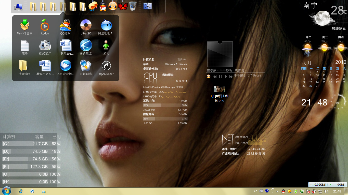Open the Action Center flag icon
Screen dimensions: 348x195
click(308, 191)
